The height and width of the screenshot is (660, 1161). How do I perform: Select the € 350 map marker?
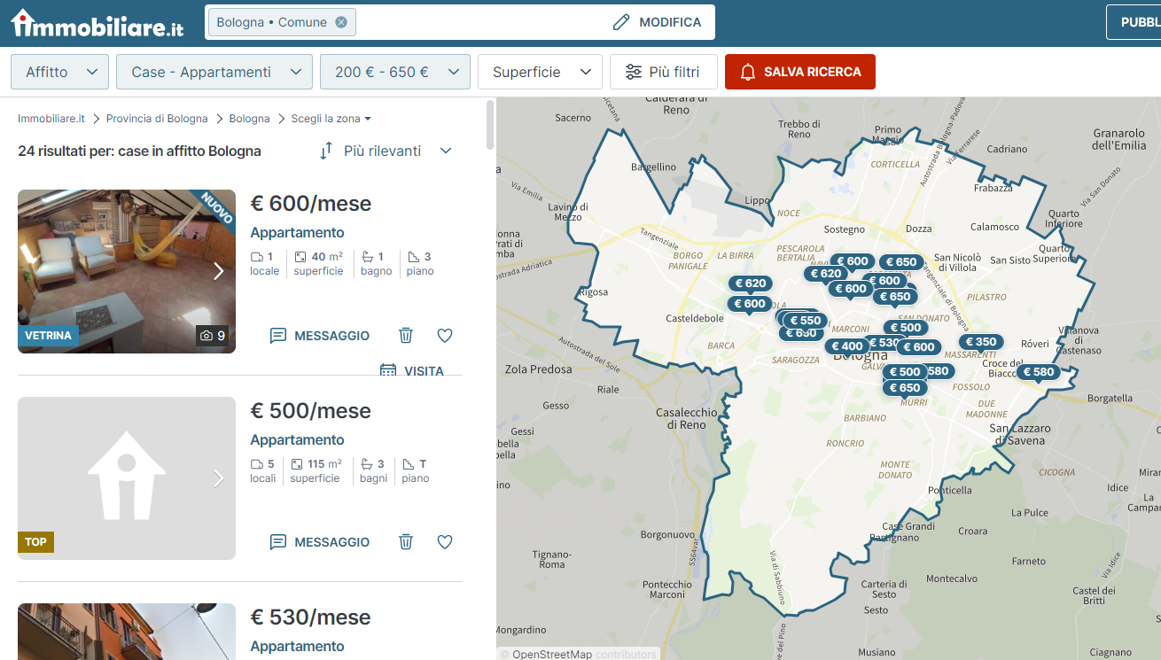pyautogui.click(x=981, y=342)
